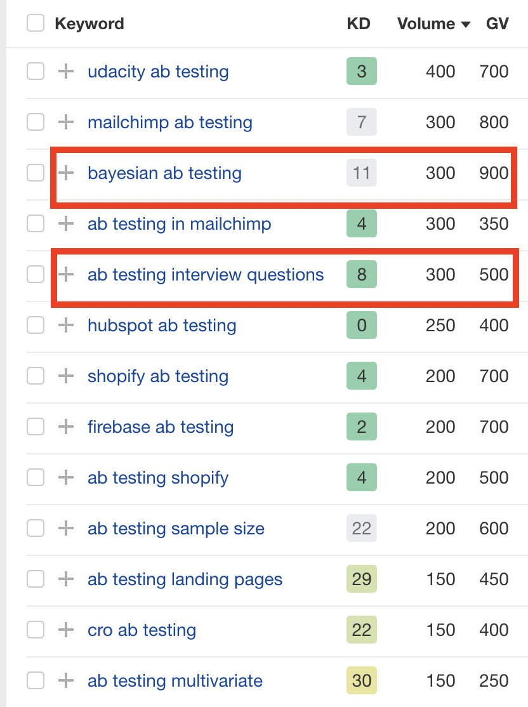Tick the ab testing in mailchimp checkbox

pos(36,223)
